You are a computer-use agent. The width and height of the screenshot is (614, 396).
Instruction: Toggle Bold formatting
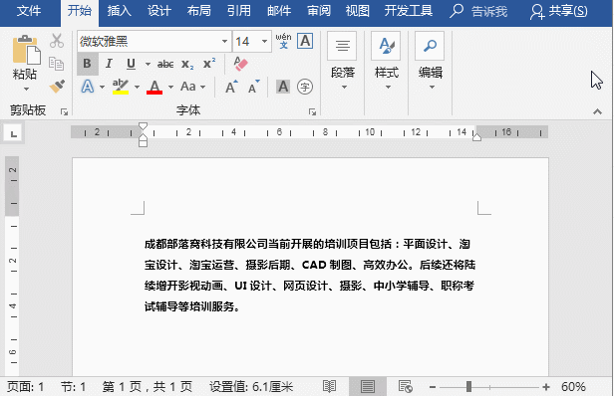(x=88, y=64)
